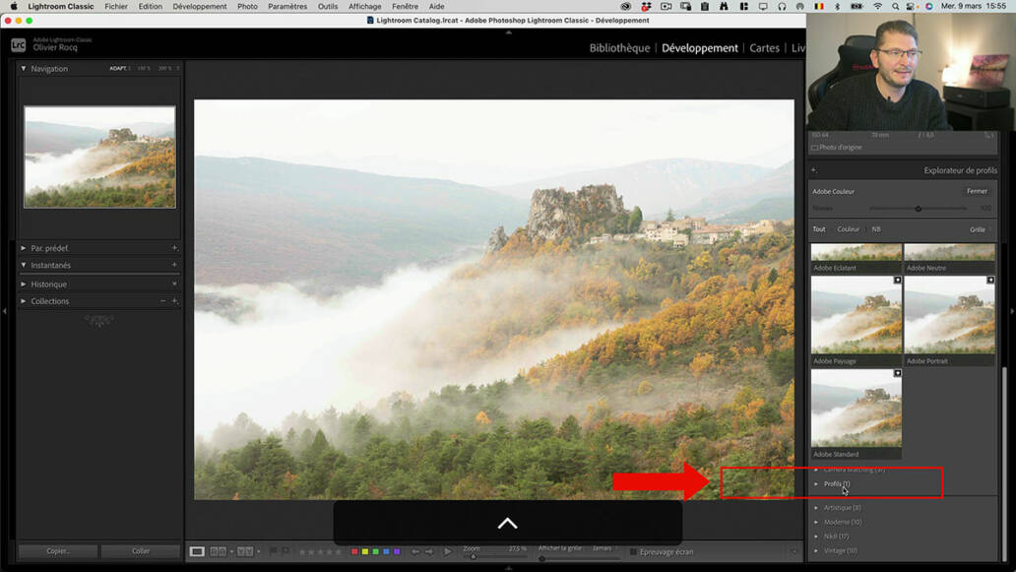The width and height of the screenshot is (1016, 572).
Task: Select the Loupe view icon in toolbar
Action: coord(196,552)
